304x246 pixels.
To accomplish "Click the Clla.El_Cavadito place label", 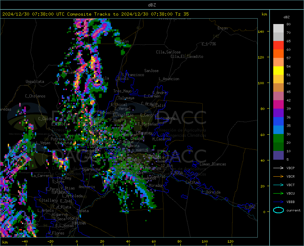I will [187, 57].
